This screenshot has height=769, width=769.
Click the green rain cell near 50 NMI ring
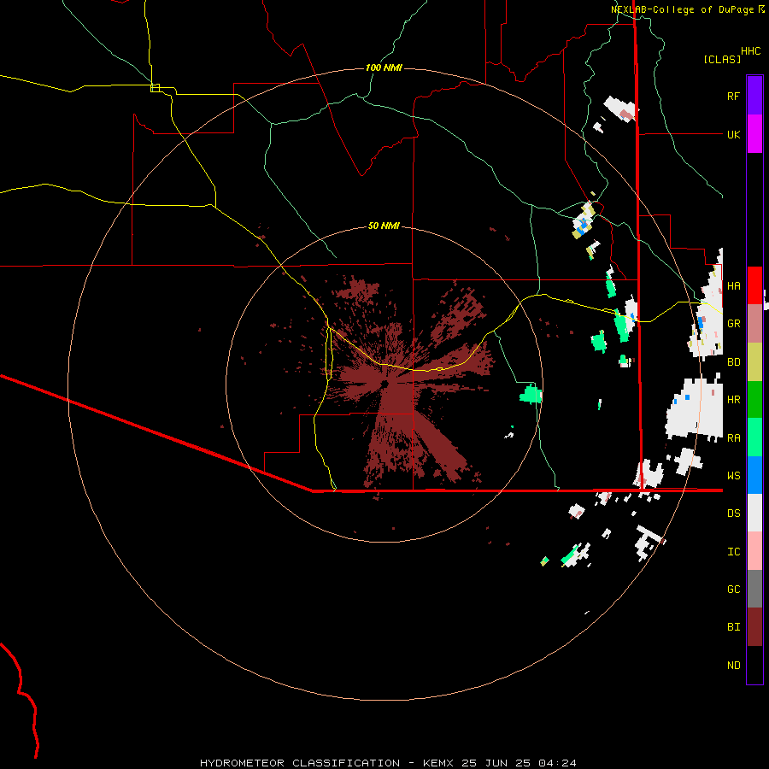pyautogui.click(x=531, y=394)
